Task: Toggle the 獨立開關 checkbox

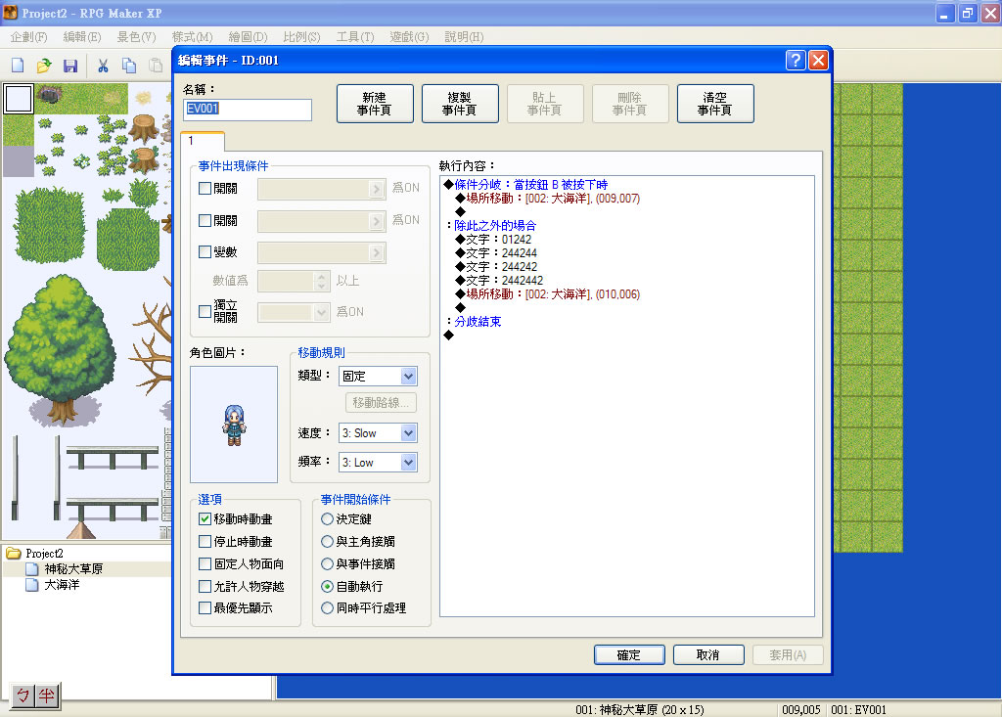Action: 205,311
